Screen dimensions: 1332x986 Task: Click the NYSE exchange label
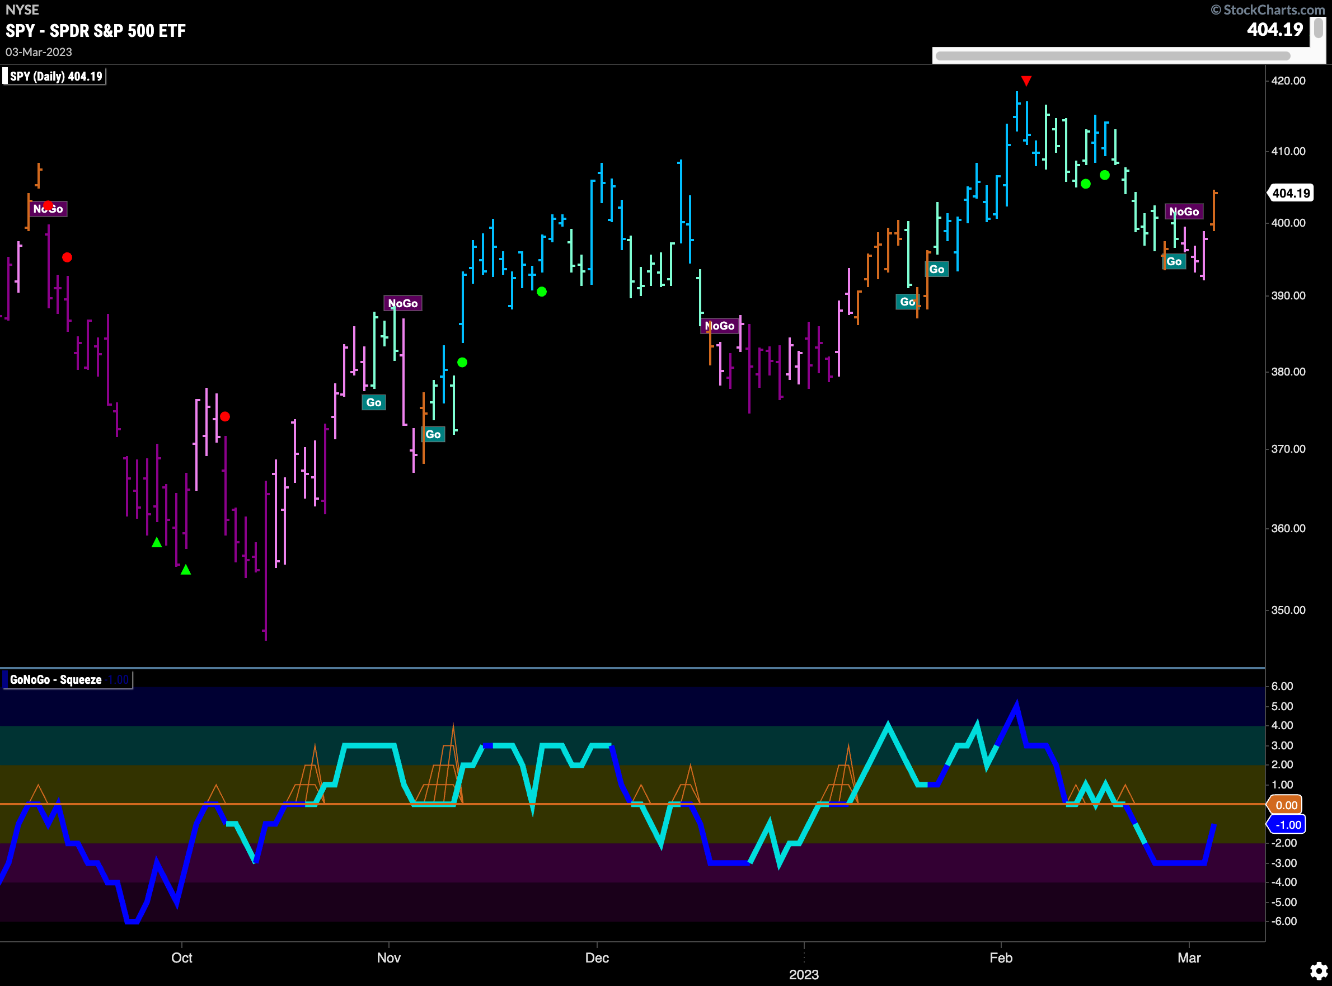click(22, 10)
